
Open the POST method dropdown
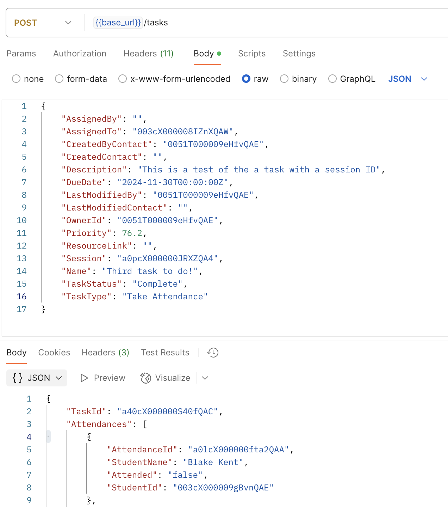click(x=43, y=23)
